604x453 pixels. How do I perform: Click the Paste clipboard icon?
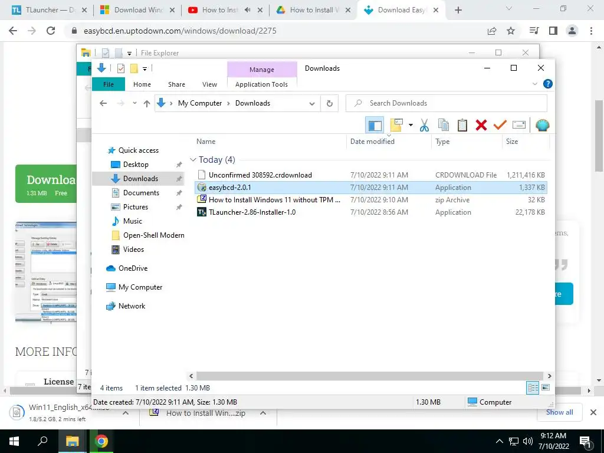462,125
